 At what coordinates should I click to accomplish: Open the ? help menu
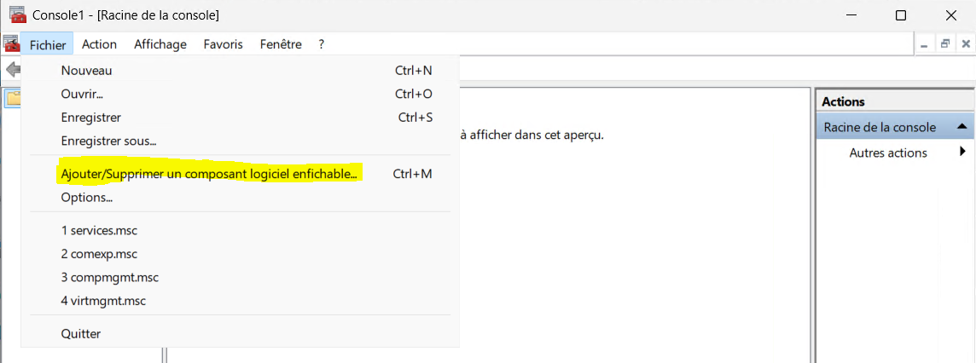point(321,44)
